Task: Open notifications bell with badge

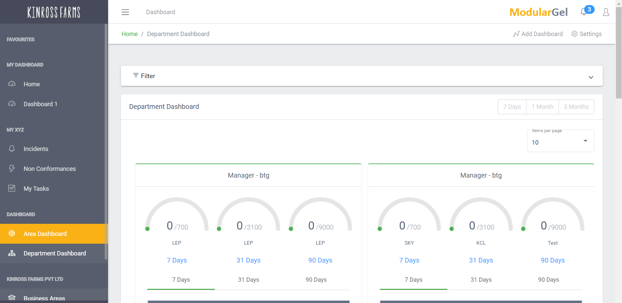Action: click(584, 12)
